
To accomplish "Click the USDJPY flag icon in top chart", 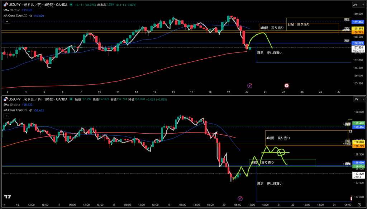I will coord(5,5).
